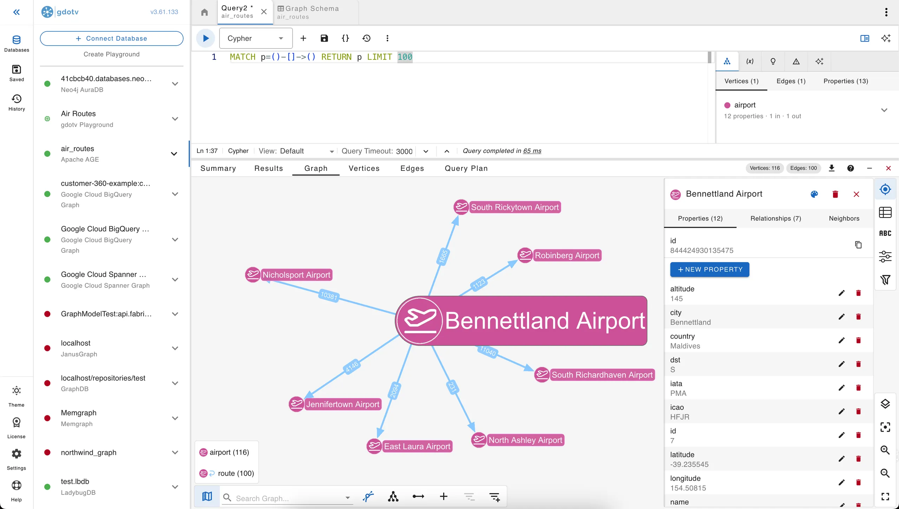This screenshot has width=899, height=509.
Task: Click the Search Graph input field
Action: (x=288, y=498)
